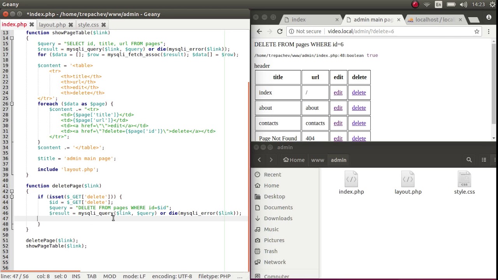Collapse the fold marker at line 42
This screenshot has width=498, height=280.
(x=12, y=191)
